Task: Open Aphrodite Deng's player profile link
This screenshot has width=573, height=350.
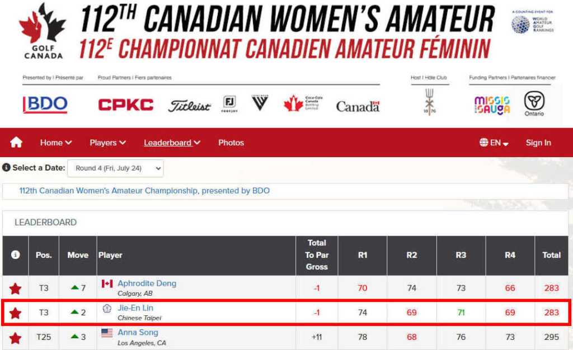Action: pos(147,283)
